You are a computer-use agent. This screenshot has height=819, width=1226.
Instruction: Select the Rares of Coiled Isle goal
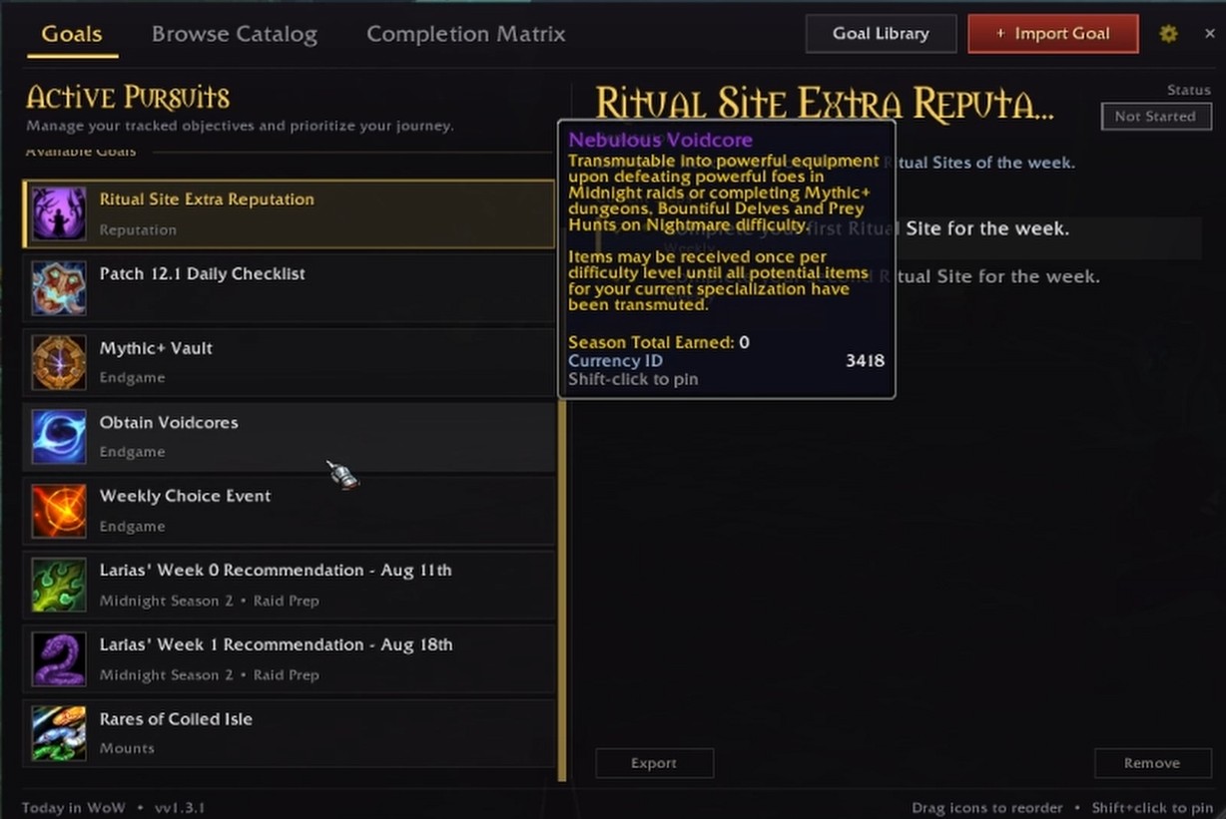(289, 733)
